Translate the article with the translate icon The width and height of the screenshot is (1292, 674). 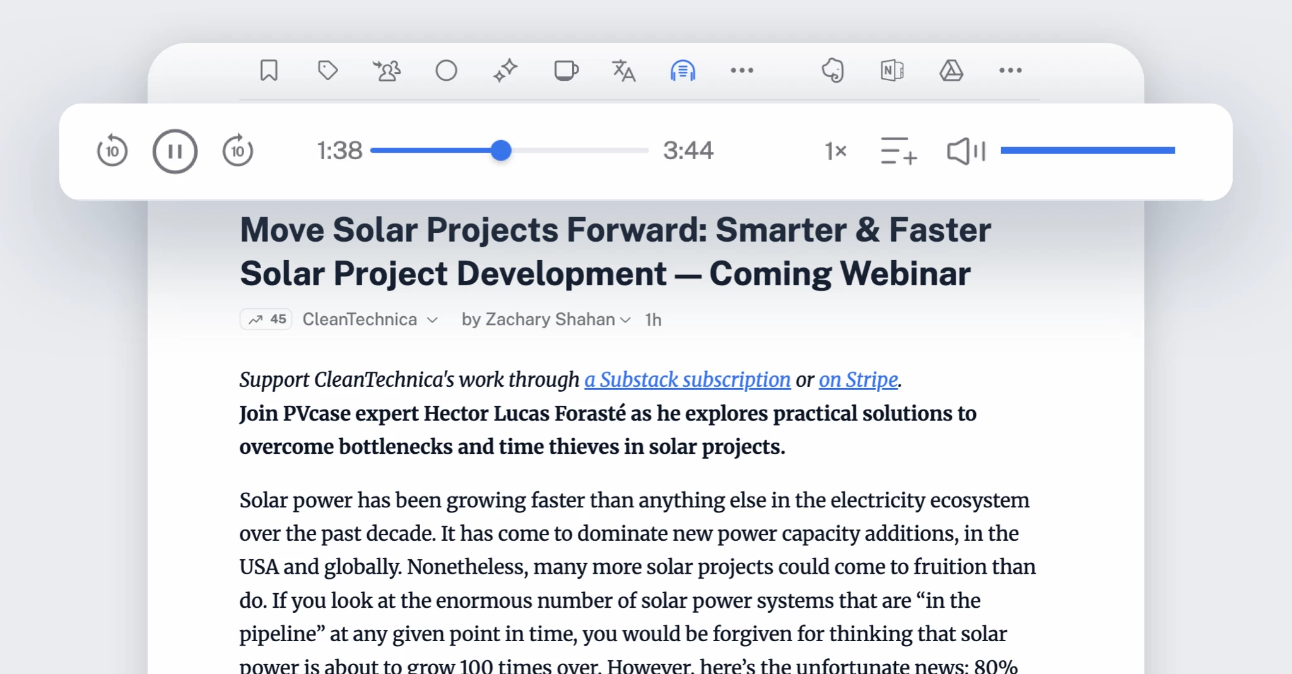624,70
